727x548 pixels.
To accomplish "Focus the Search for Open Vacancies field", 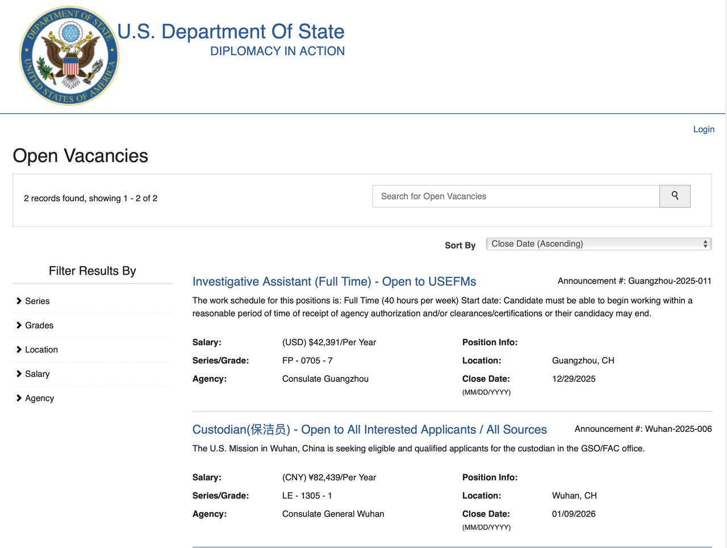I will [516, 196].
